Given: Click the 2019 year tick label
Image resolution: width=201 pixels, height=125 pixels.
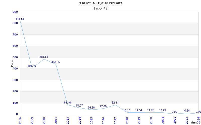Looking at the screenshot, I should (139, 120).
